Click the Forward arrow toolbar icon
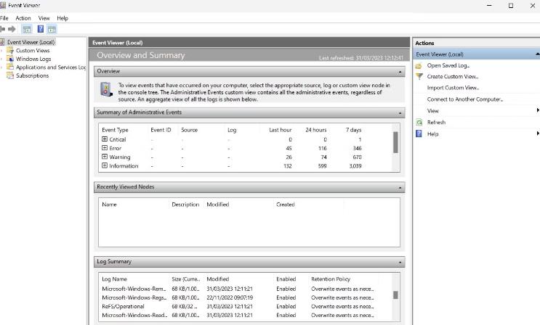The image size is (540, 325). pos(12,29)
